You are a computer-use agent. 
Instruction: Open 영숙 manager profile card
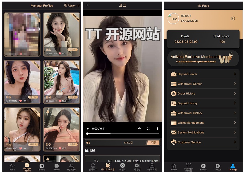click(x=22, y=129)
